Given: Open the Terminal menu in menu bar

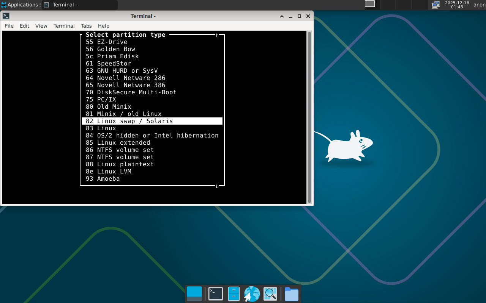Looking at the screenshot, I should tap(64, 26).
